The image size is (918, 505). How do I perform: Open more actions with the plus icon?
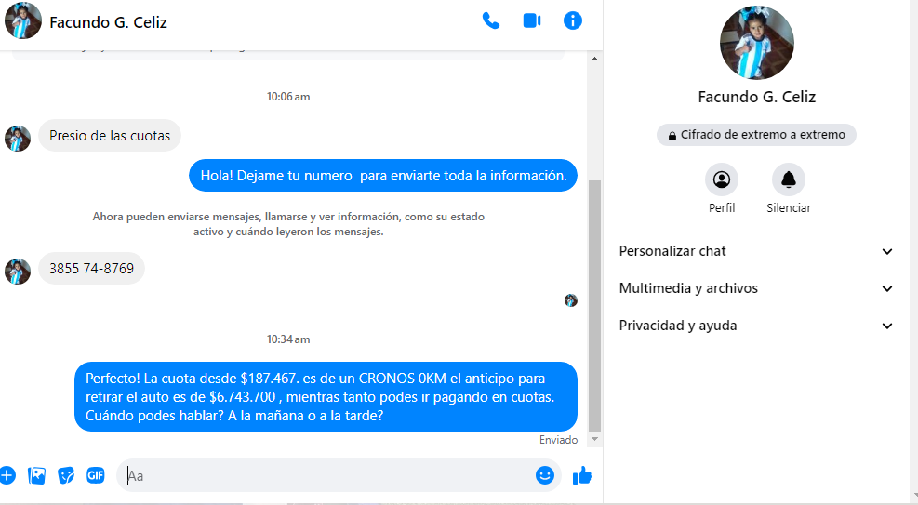tap(7, 475)
